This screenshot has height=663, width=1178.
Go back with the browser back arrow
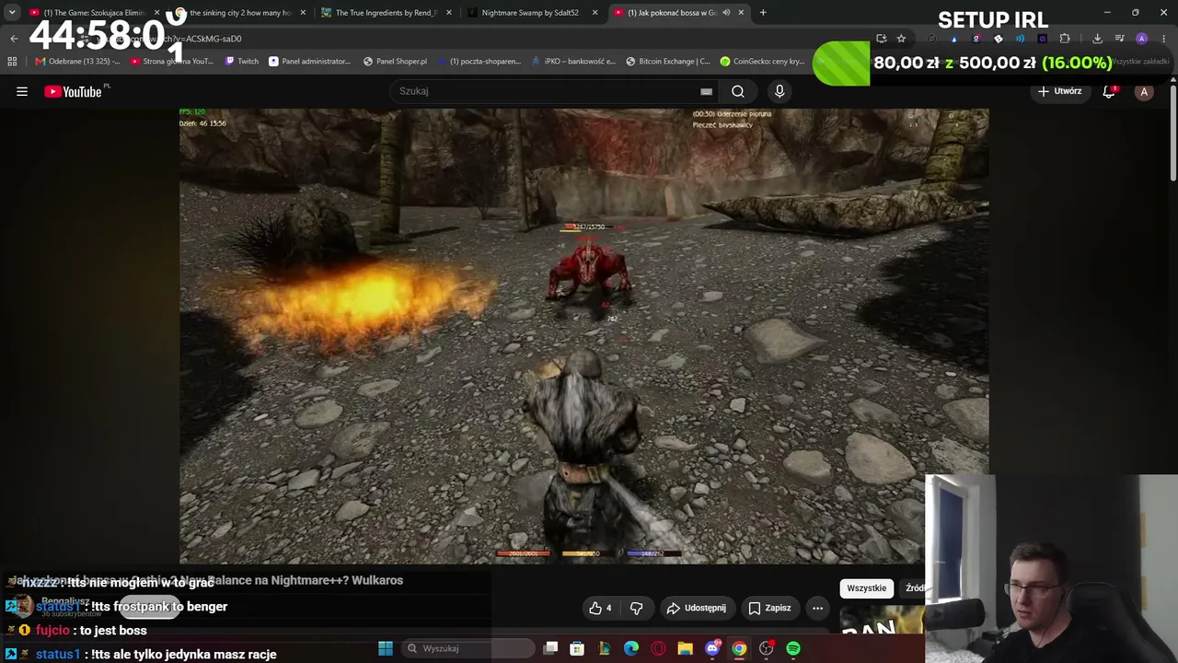(14, 39)
